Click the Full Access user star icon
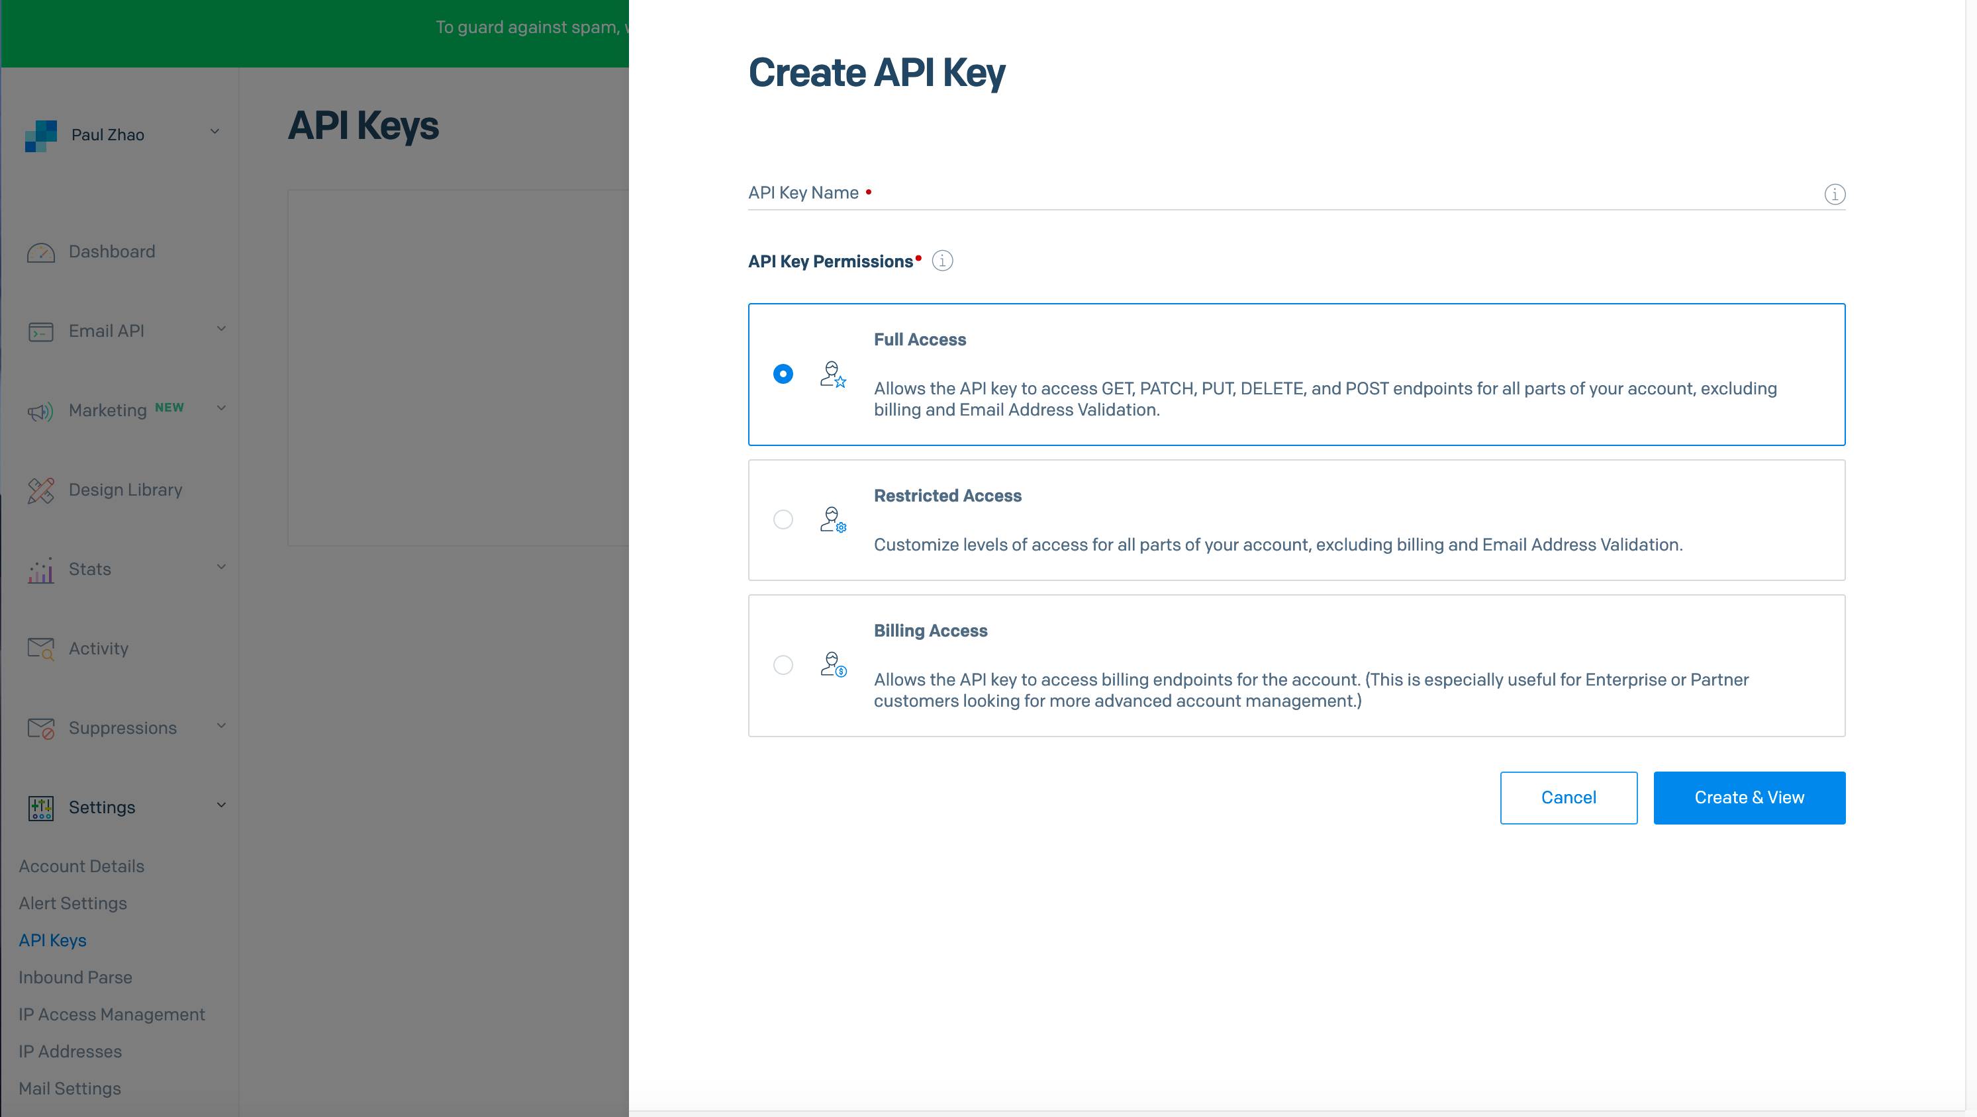 [x=832, y=375]
